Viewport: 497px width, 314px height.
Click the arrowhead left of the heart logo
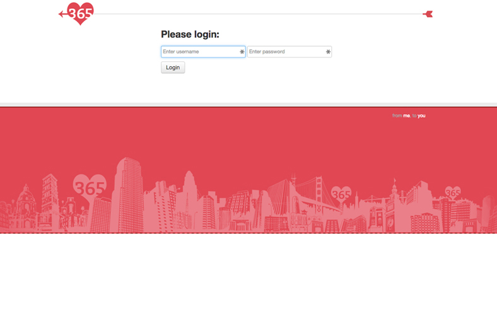point(62,14)
